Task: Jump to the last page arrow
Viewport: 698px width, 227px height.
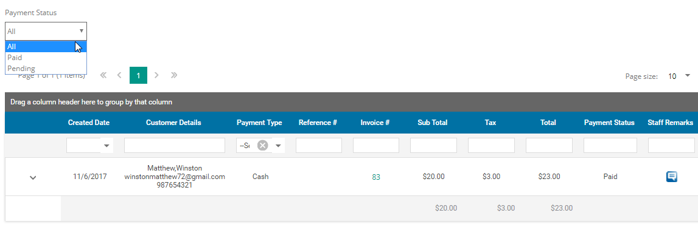Action: point(174,75)
